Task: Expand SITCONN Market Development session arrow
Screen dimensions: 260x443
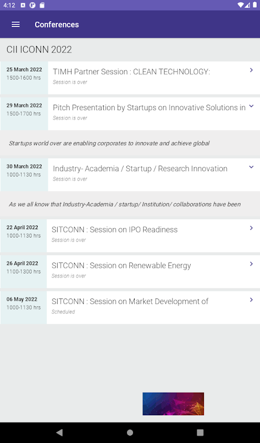Action: click(251, 300)
